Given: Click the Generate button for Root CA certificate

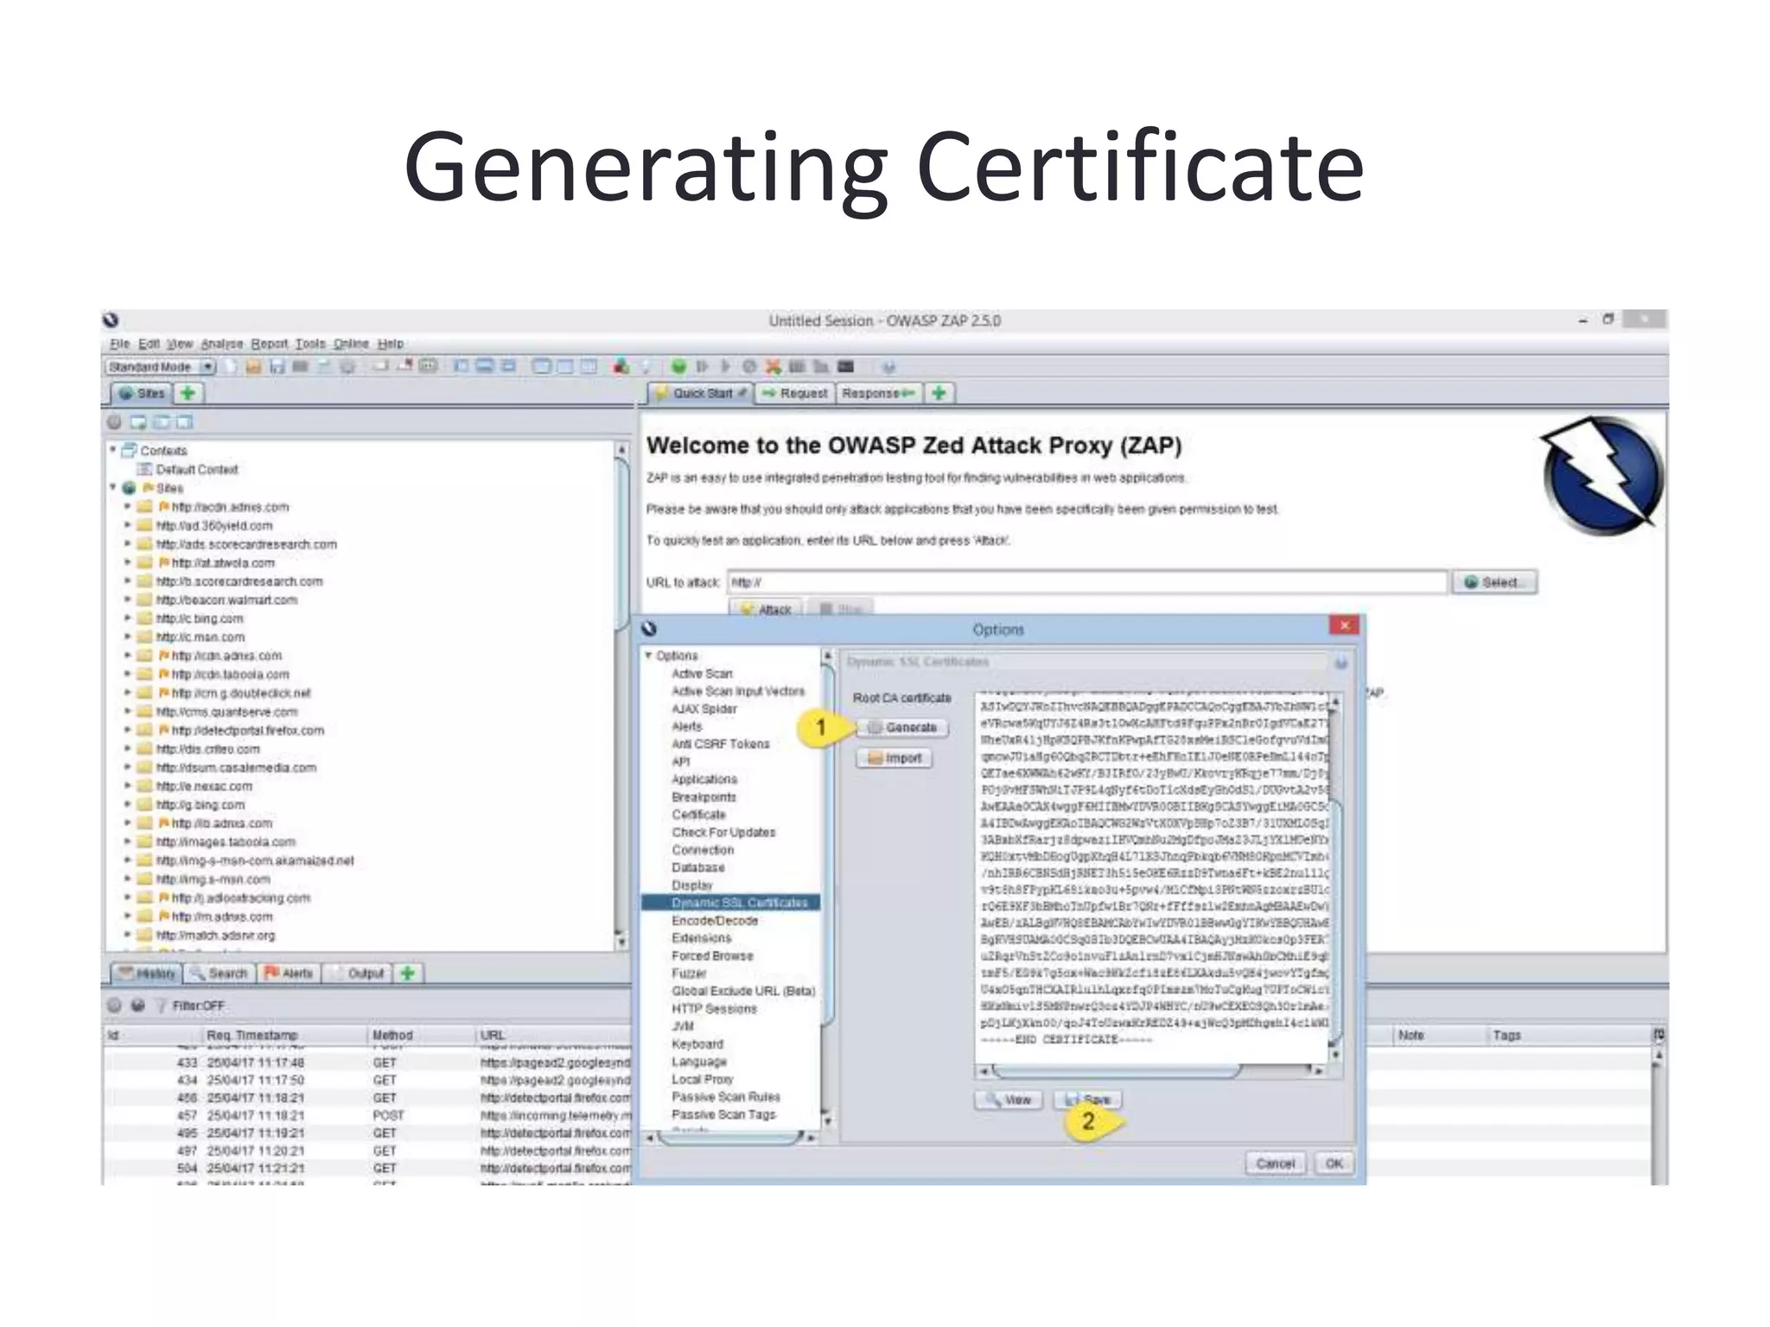Looking at the screenshot, I should (902, 727).
